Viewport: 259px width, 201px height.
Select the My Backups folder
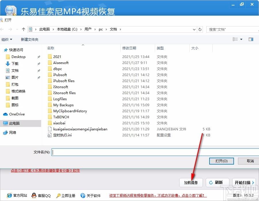click(x=63, y=105)
